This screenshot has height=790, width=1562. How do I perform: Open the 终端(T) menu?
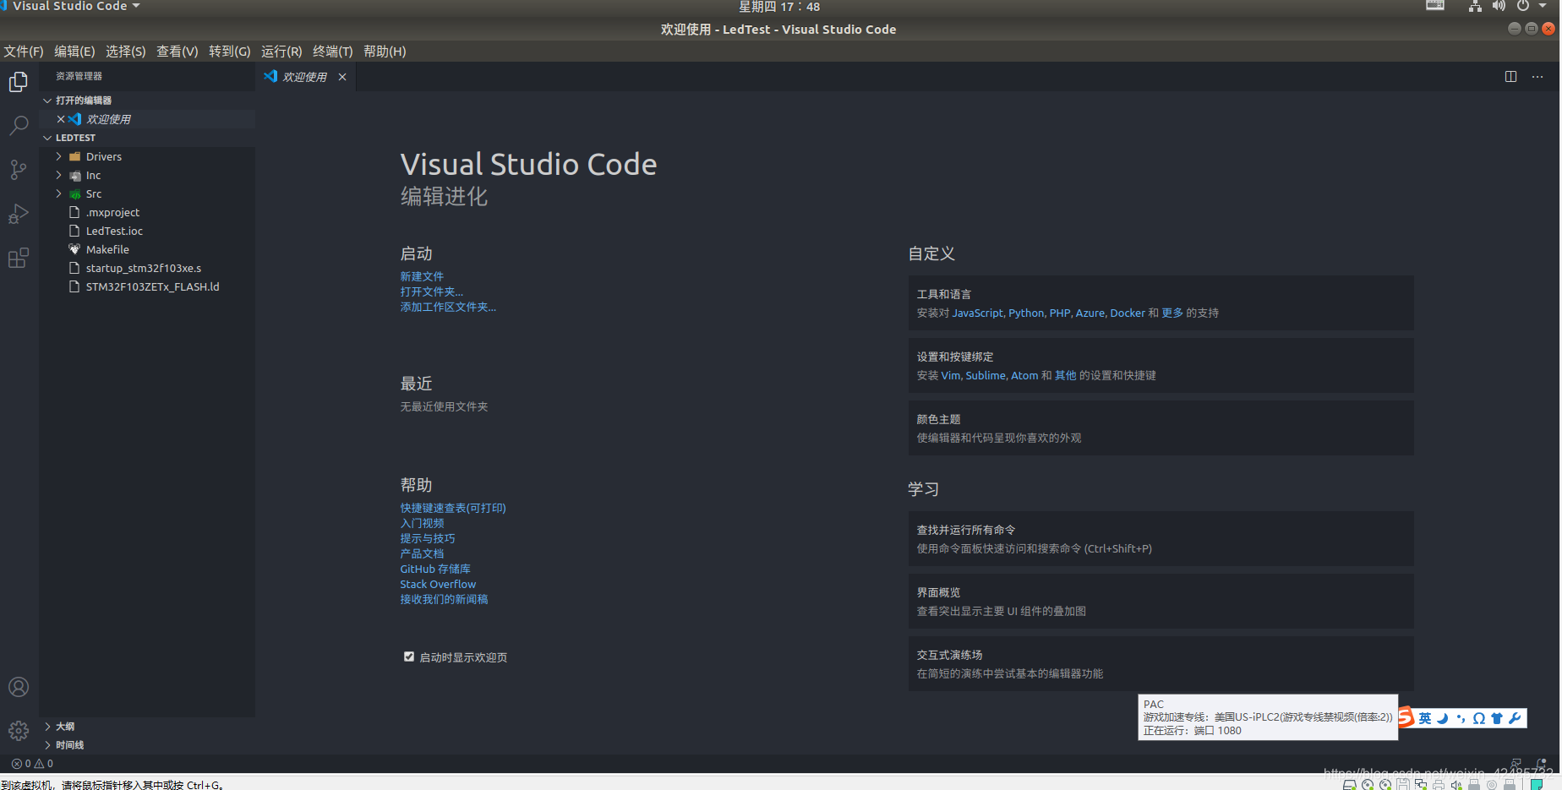point(333,52)
